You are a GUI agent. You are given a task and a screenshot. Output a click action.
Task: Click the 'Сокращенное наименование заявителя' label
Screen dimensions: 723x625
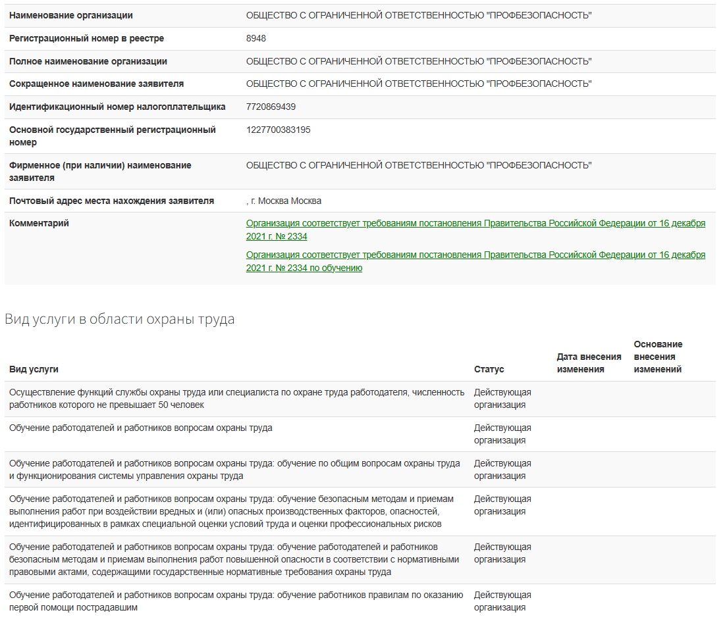tap(96, 84)
